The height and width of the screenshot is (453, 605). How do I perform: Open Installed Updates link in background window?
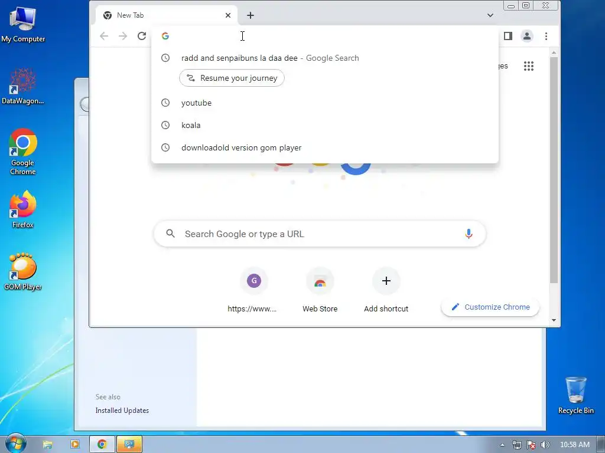pyautogui.click(x=122, y=411)
